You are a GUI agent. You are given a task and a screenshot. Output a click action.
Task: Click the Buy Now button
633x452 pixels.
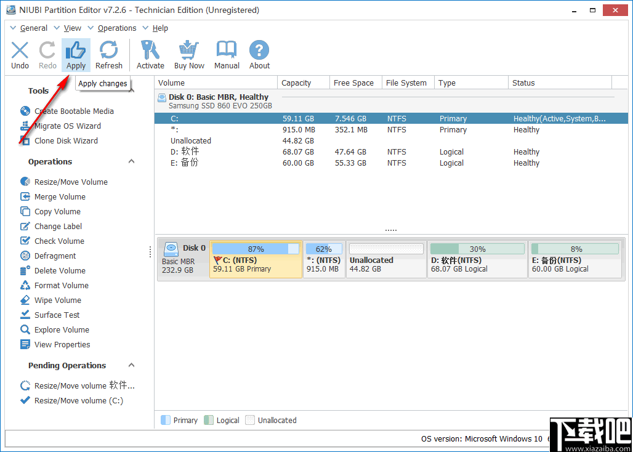point(188,54)
